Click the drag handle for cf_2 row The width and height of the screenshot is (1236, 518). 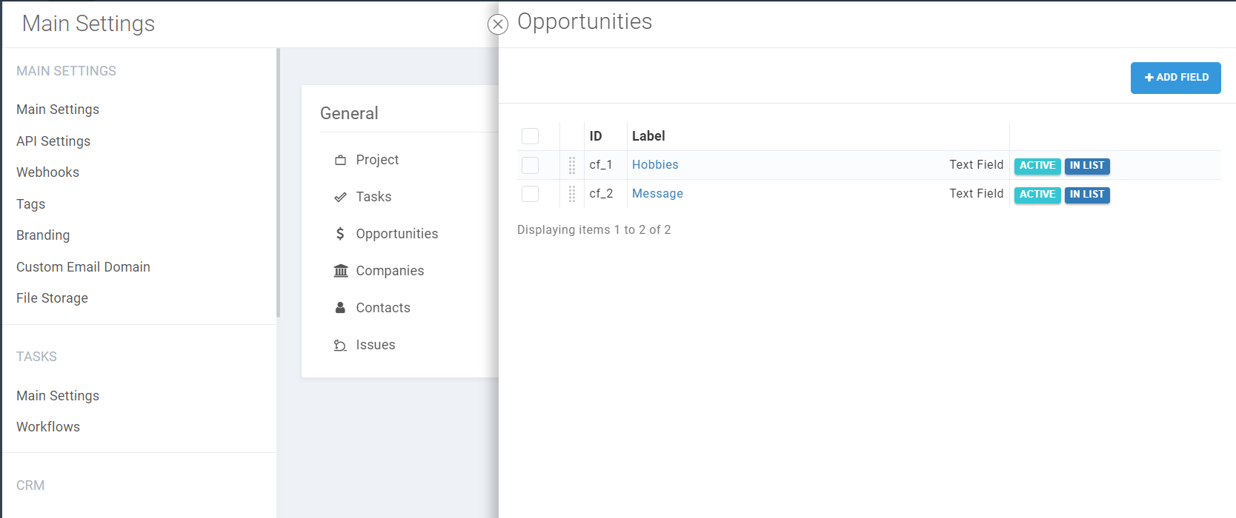pyautogui.click(x=572, y=194)
